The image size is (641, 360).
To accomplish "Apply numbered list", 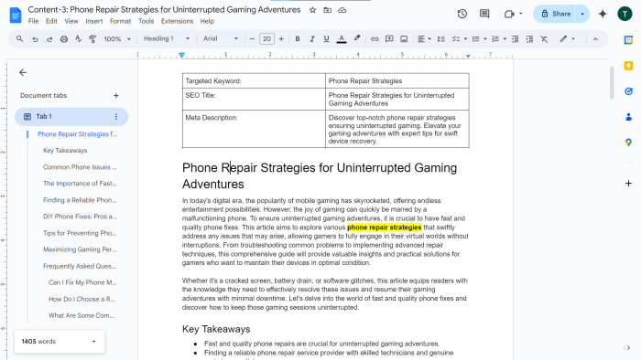I will [495, 38].
